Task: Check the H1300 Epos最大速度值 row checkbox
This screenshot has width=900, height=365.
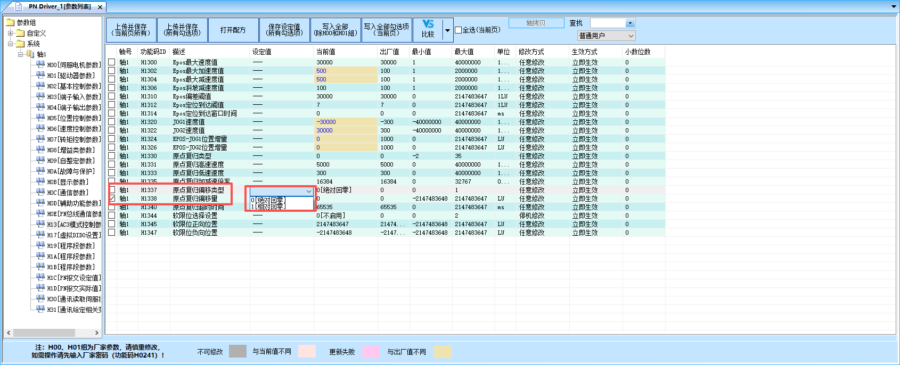Action: click(x=112, y=62)
